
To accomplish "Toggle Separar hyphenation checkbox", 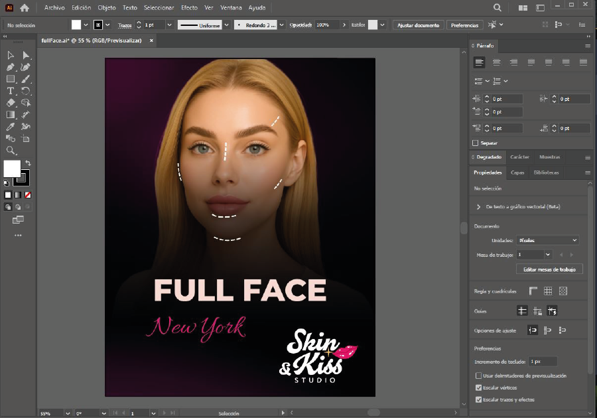I will [475, 143].
